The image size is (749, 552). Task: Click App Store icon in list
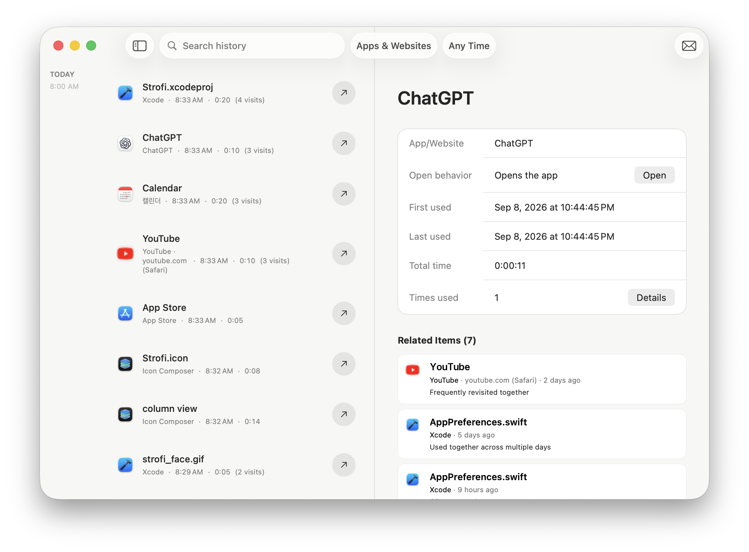pos(125,313)
